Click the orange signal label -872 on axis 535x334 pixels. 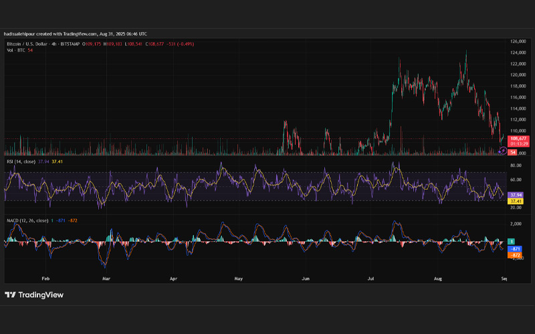pyautogui.click(x=515, y=255)
